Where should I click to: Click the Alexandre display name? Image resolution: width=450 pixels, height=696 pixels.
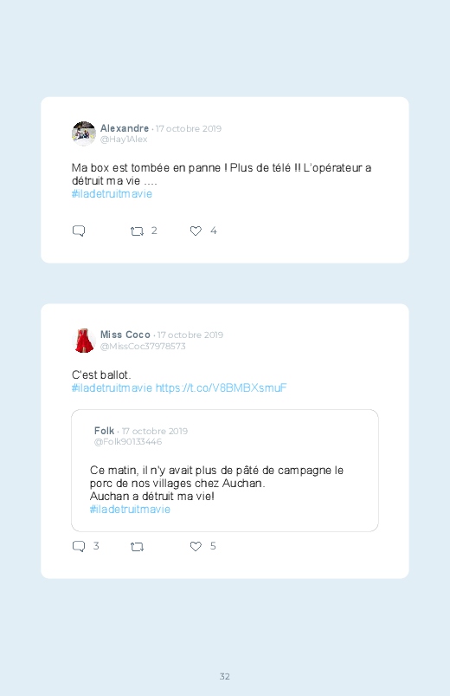(x=125, y=128)
